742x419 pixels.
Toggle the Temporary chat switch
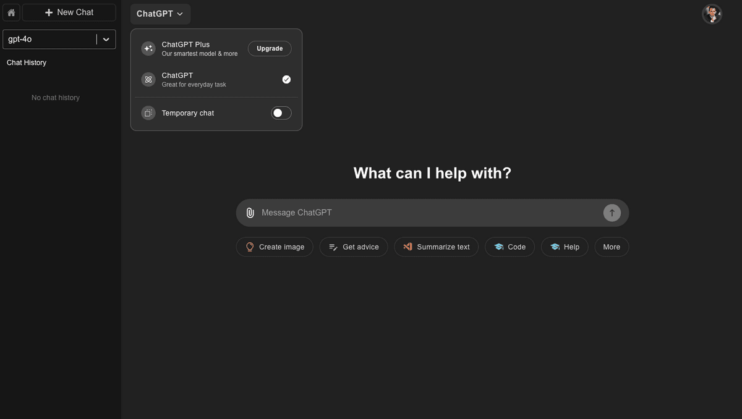click(281, 113)
